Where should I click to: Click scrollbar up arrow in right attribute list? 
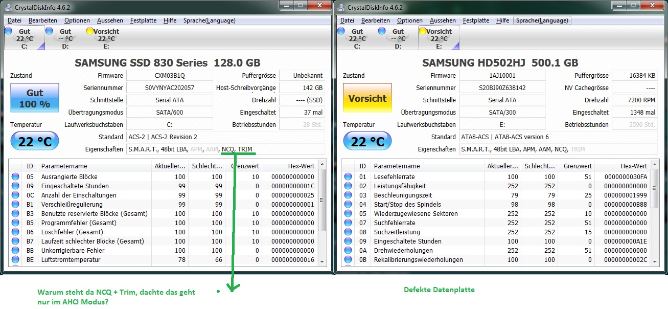click(655, 164)
